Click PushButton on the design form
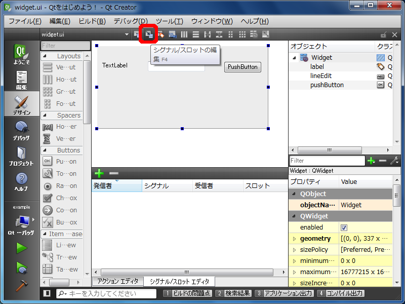Image resolution: width=405 pixels, height=304 pixels. click(x=242, y=67)
